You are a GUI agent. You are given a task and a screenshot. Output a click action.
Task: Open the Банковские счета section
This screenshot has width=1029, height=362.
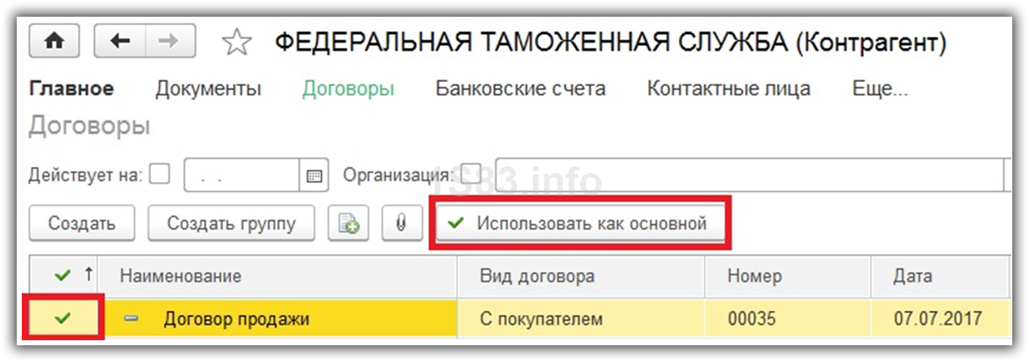tap(520, 89)
